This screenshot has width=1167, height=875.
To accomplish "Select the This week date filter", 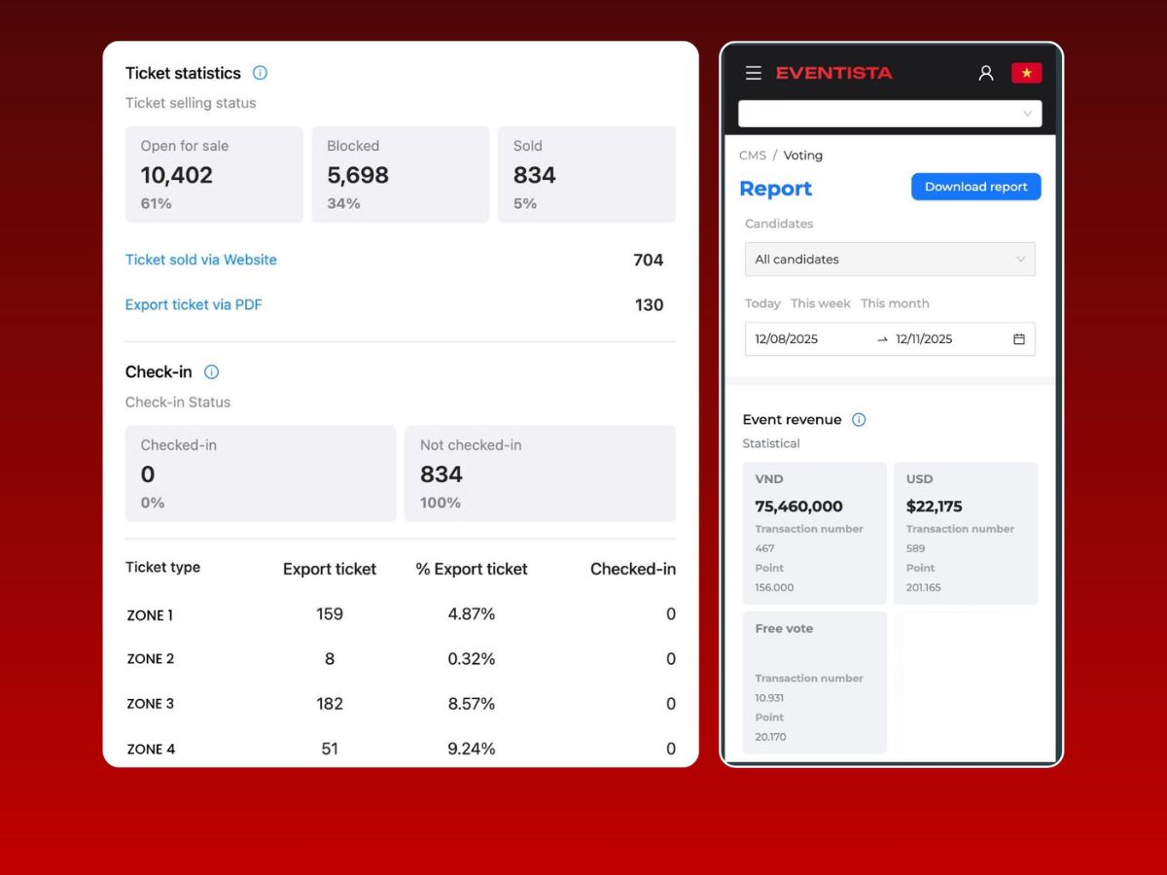I will coord(820,303).
